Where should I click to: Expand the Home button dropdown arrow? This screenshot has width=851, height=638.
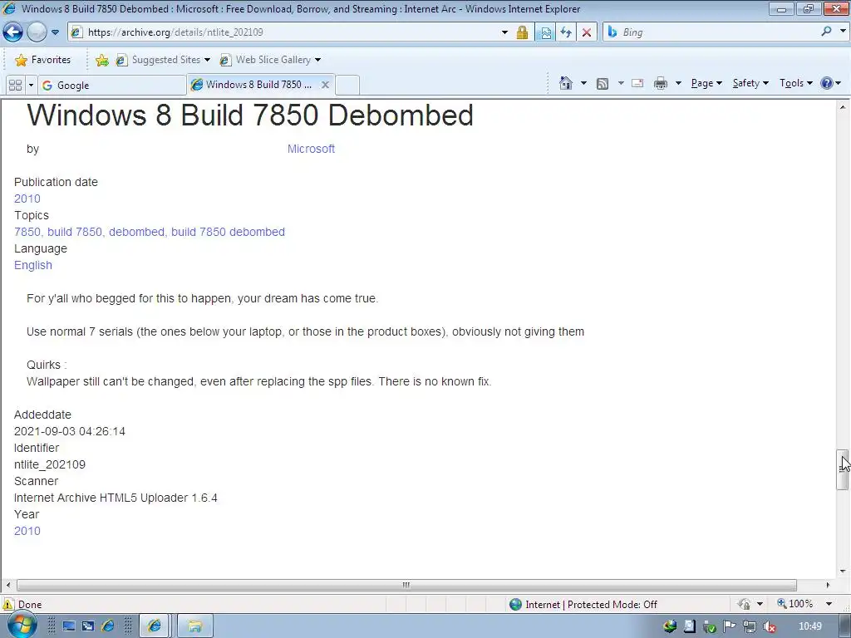pos(583,83)
